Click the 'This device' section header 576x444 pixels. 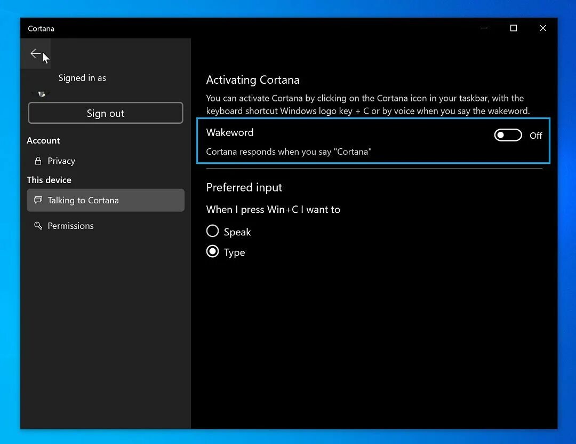(49, 180)
